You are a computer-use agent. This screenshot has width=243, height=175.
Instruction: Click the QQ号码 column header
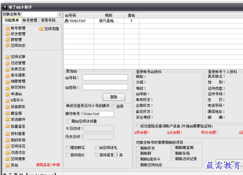(x=79, y=15)
